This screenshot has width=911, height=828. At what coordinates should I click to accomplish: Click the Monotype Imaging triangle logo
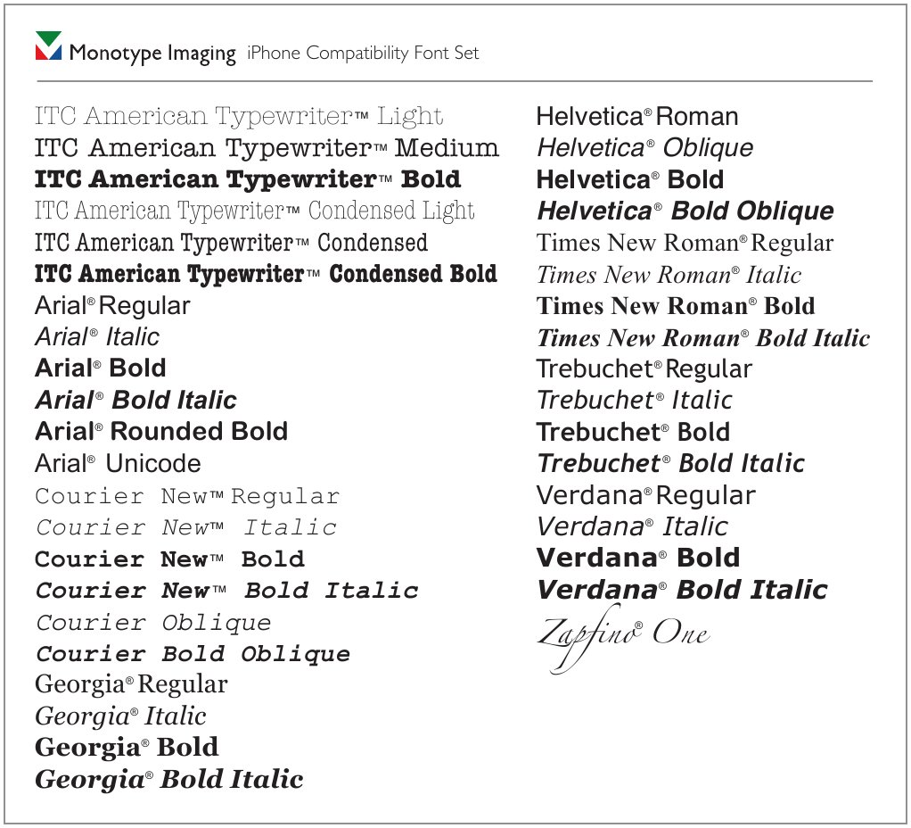pos(48,46)
